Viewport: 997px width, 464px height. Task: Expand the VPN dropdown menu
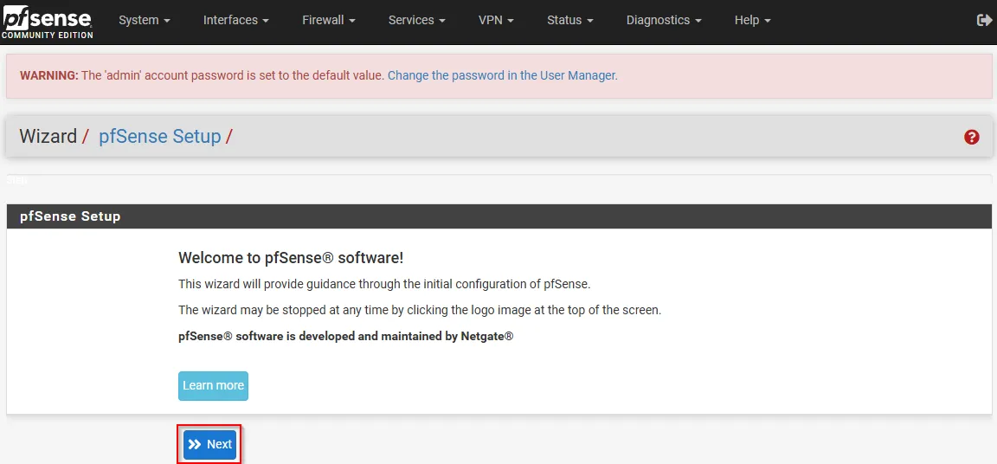pyautogui.click(x=496, y=20)
